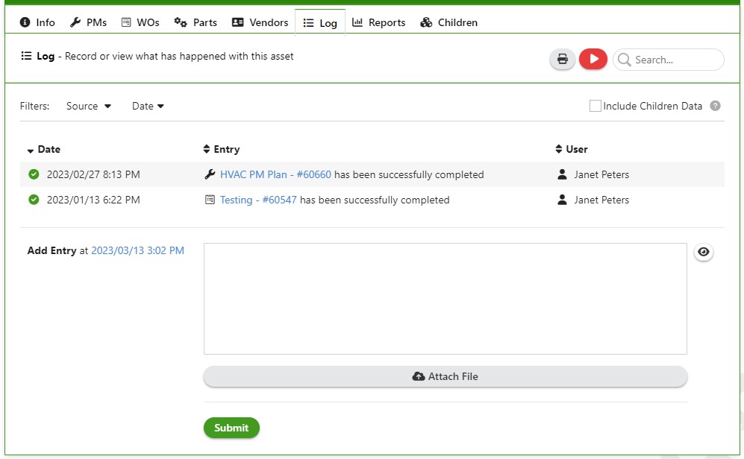Click the help question mark beside Include Children Data
The width and height of the screenshot is (744, 459).
pos(715,106)
